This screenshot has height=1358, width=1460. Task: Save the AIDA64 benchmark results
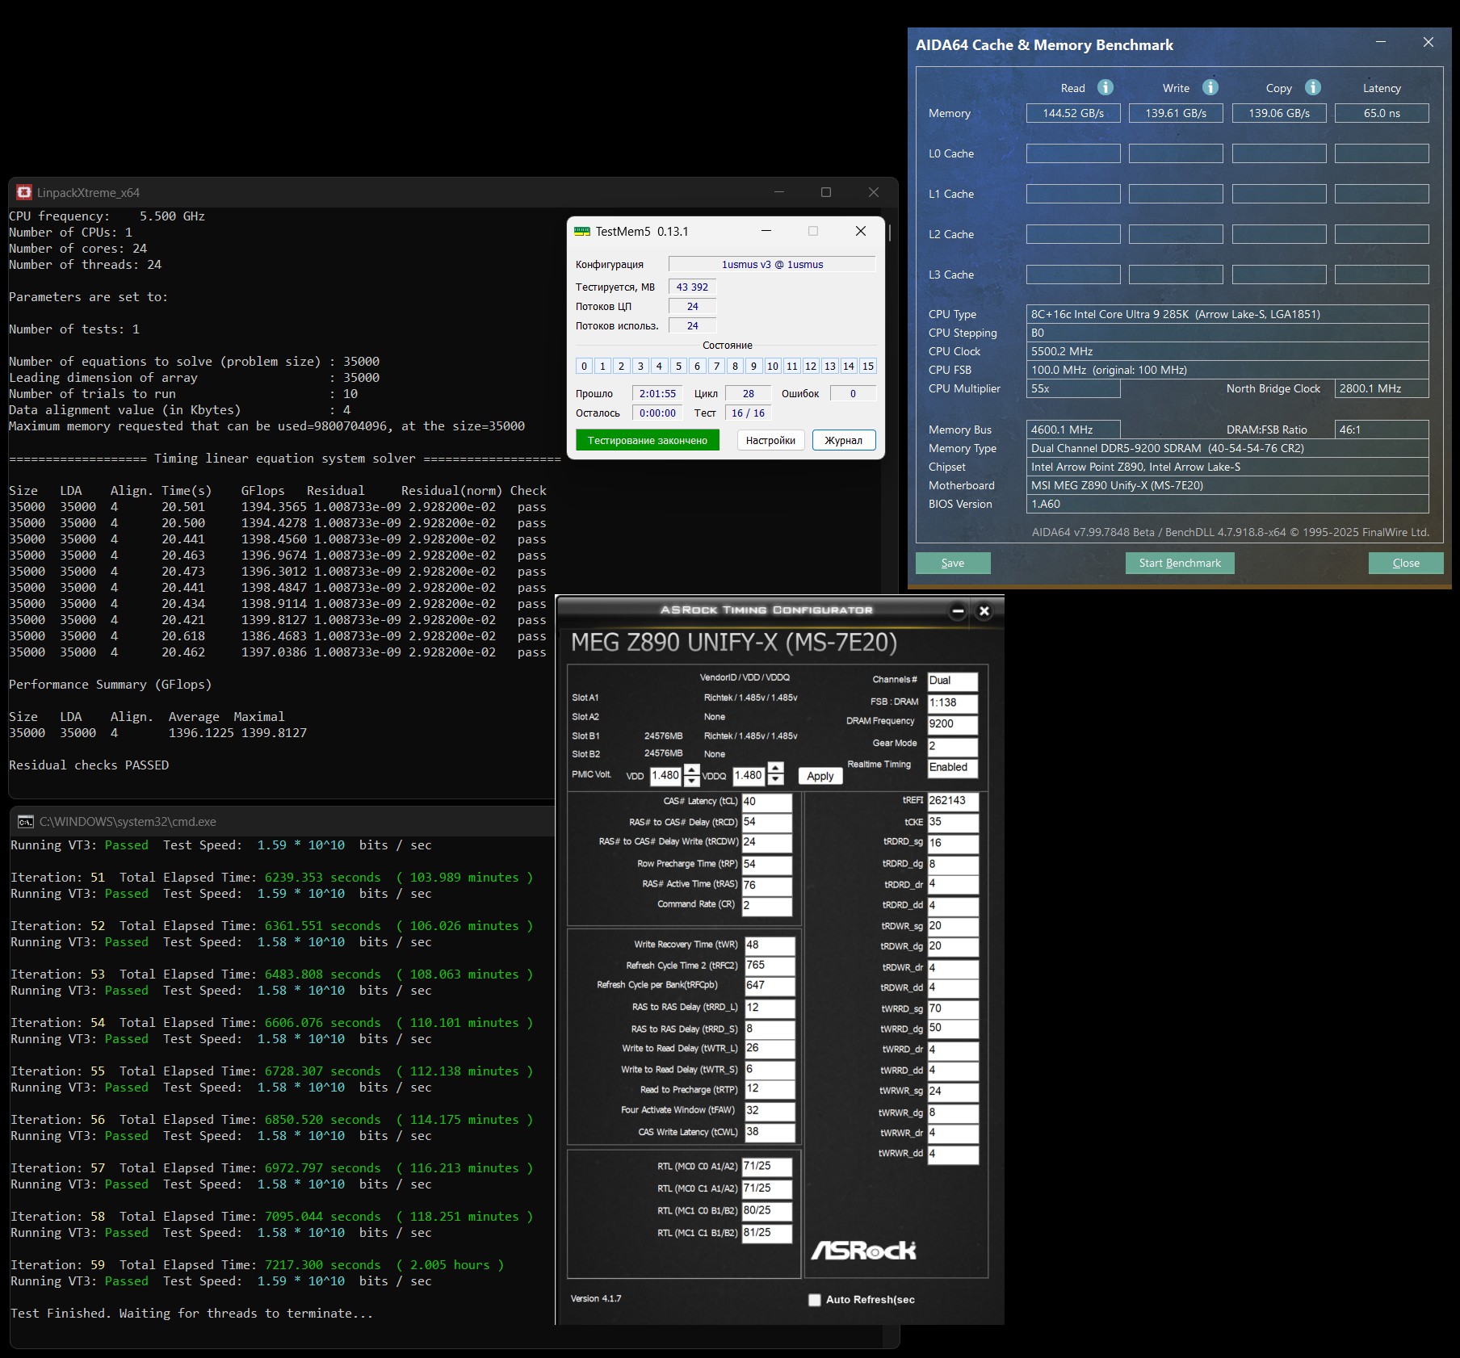953,563
